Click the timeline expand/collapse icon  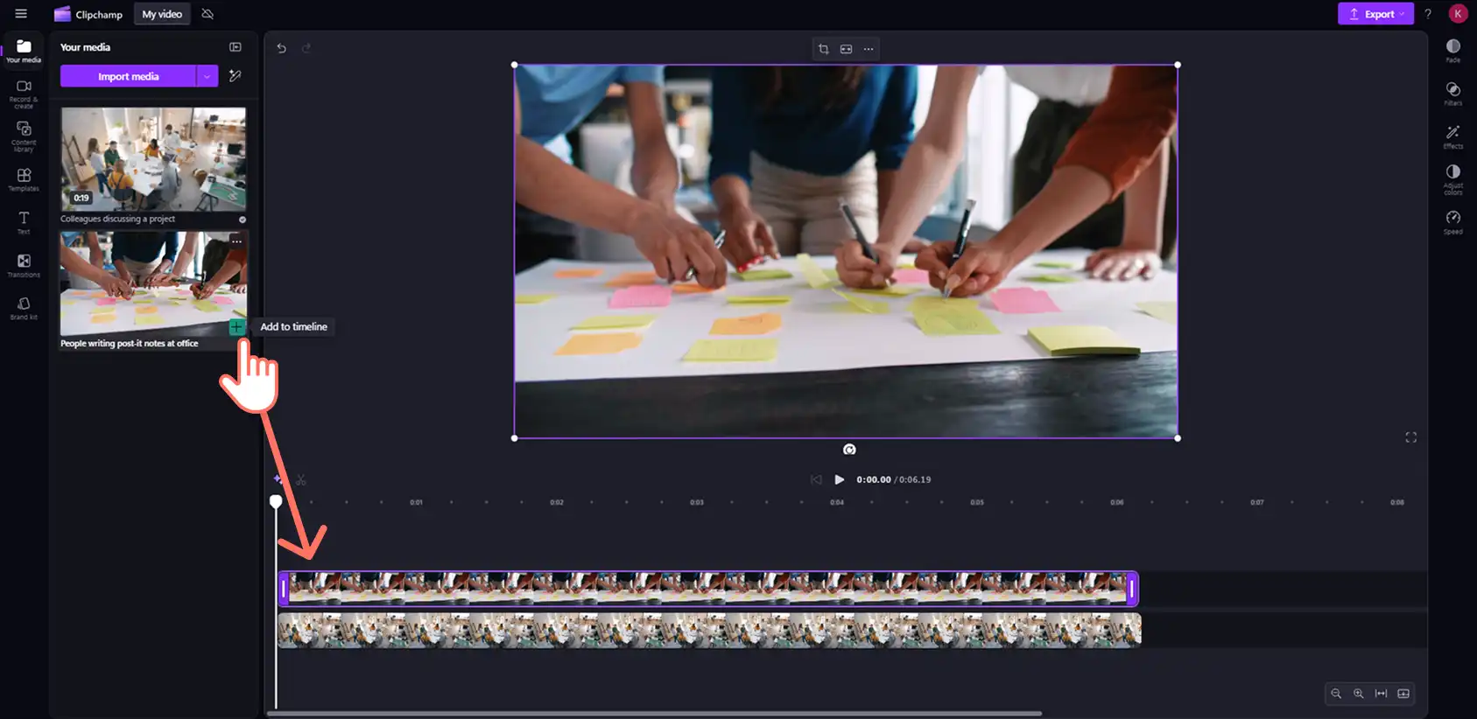tap(1403, 694)
